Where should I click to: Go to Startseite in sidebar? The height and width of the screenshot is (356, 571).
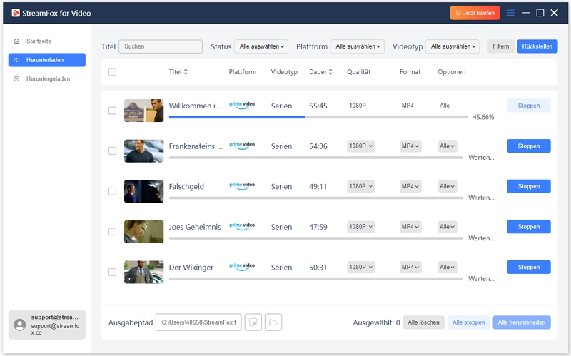pos(47,41)
